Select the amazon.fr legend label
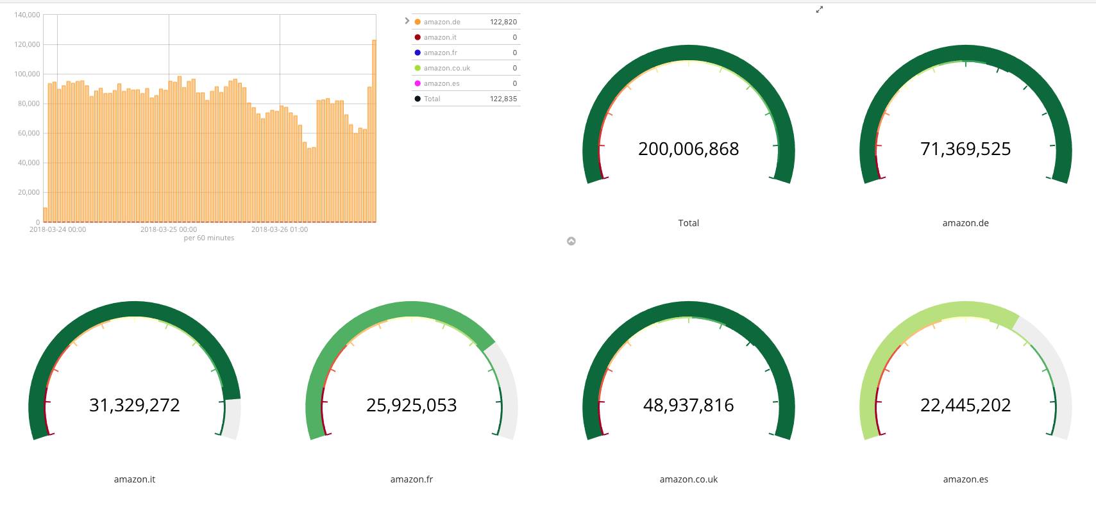Viewport: 1096px width, 519px height. (440, 53)
